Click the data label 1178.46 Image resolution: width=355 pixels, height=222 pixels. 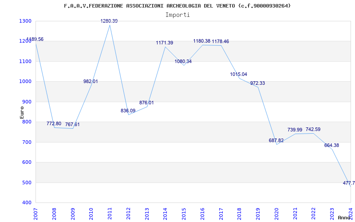[220, 41]
